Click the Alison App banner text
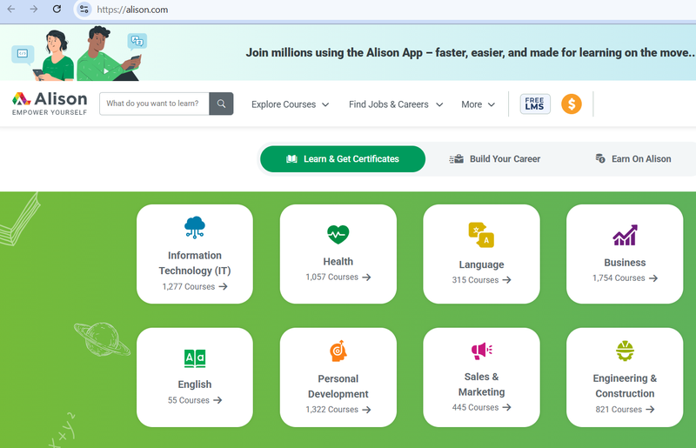The image size is (696, 448). (x=471, y=52)
